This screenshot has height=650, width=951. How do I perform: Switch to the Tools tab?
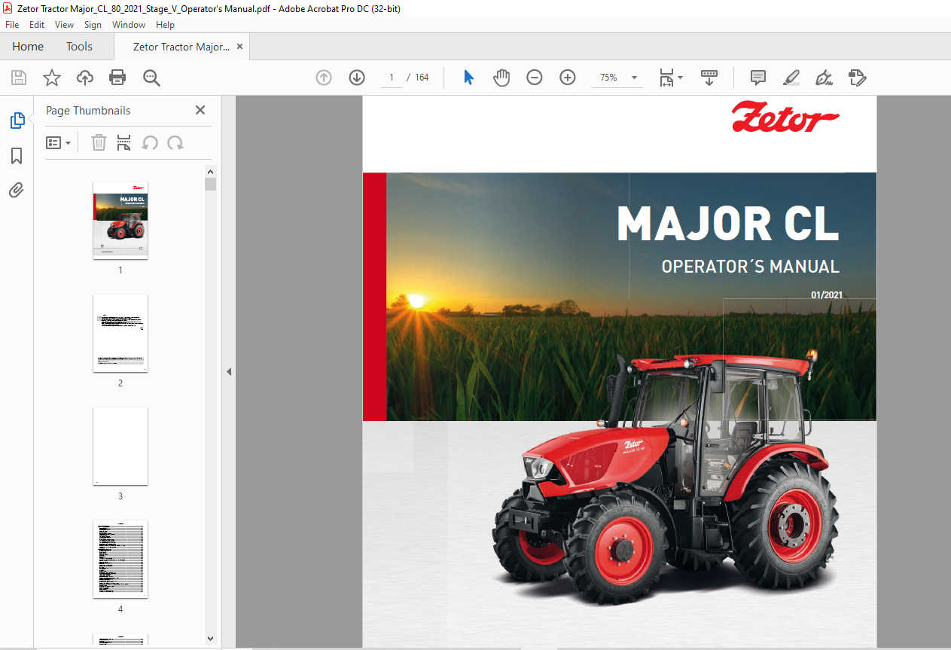[79, 47]
